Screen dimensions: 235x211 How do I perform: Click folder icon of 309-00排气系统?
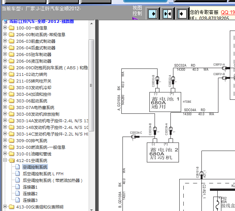coord(11,141)
